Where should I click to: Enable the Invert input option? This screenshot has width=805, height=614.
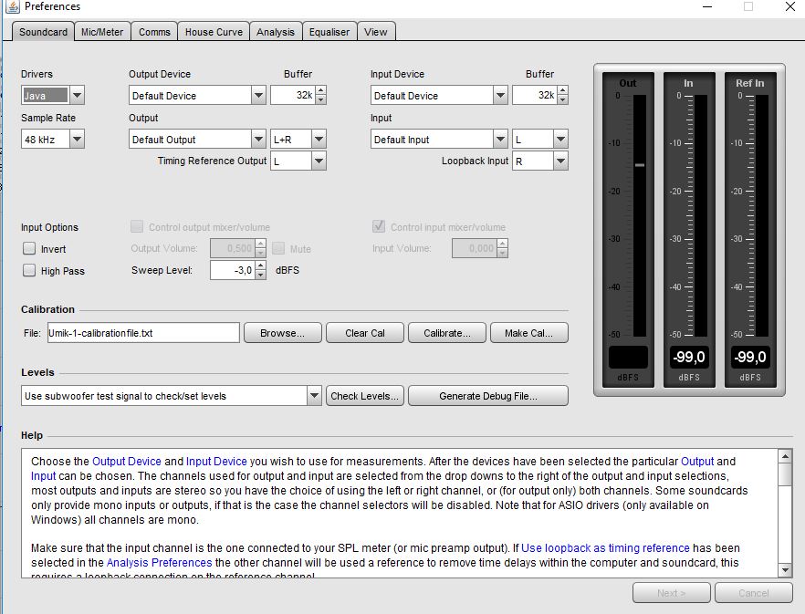click(29, 249)
